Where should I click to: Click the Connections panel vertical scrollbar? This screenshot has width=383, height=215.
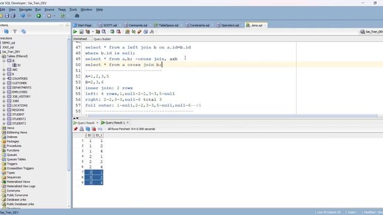69,105
